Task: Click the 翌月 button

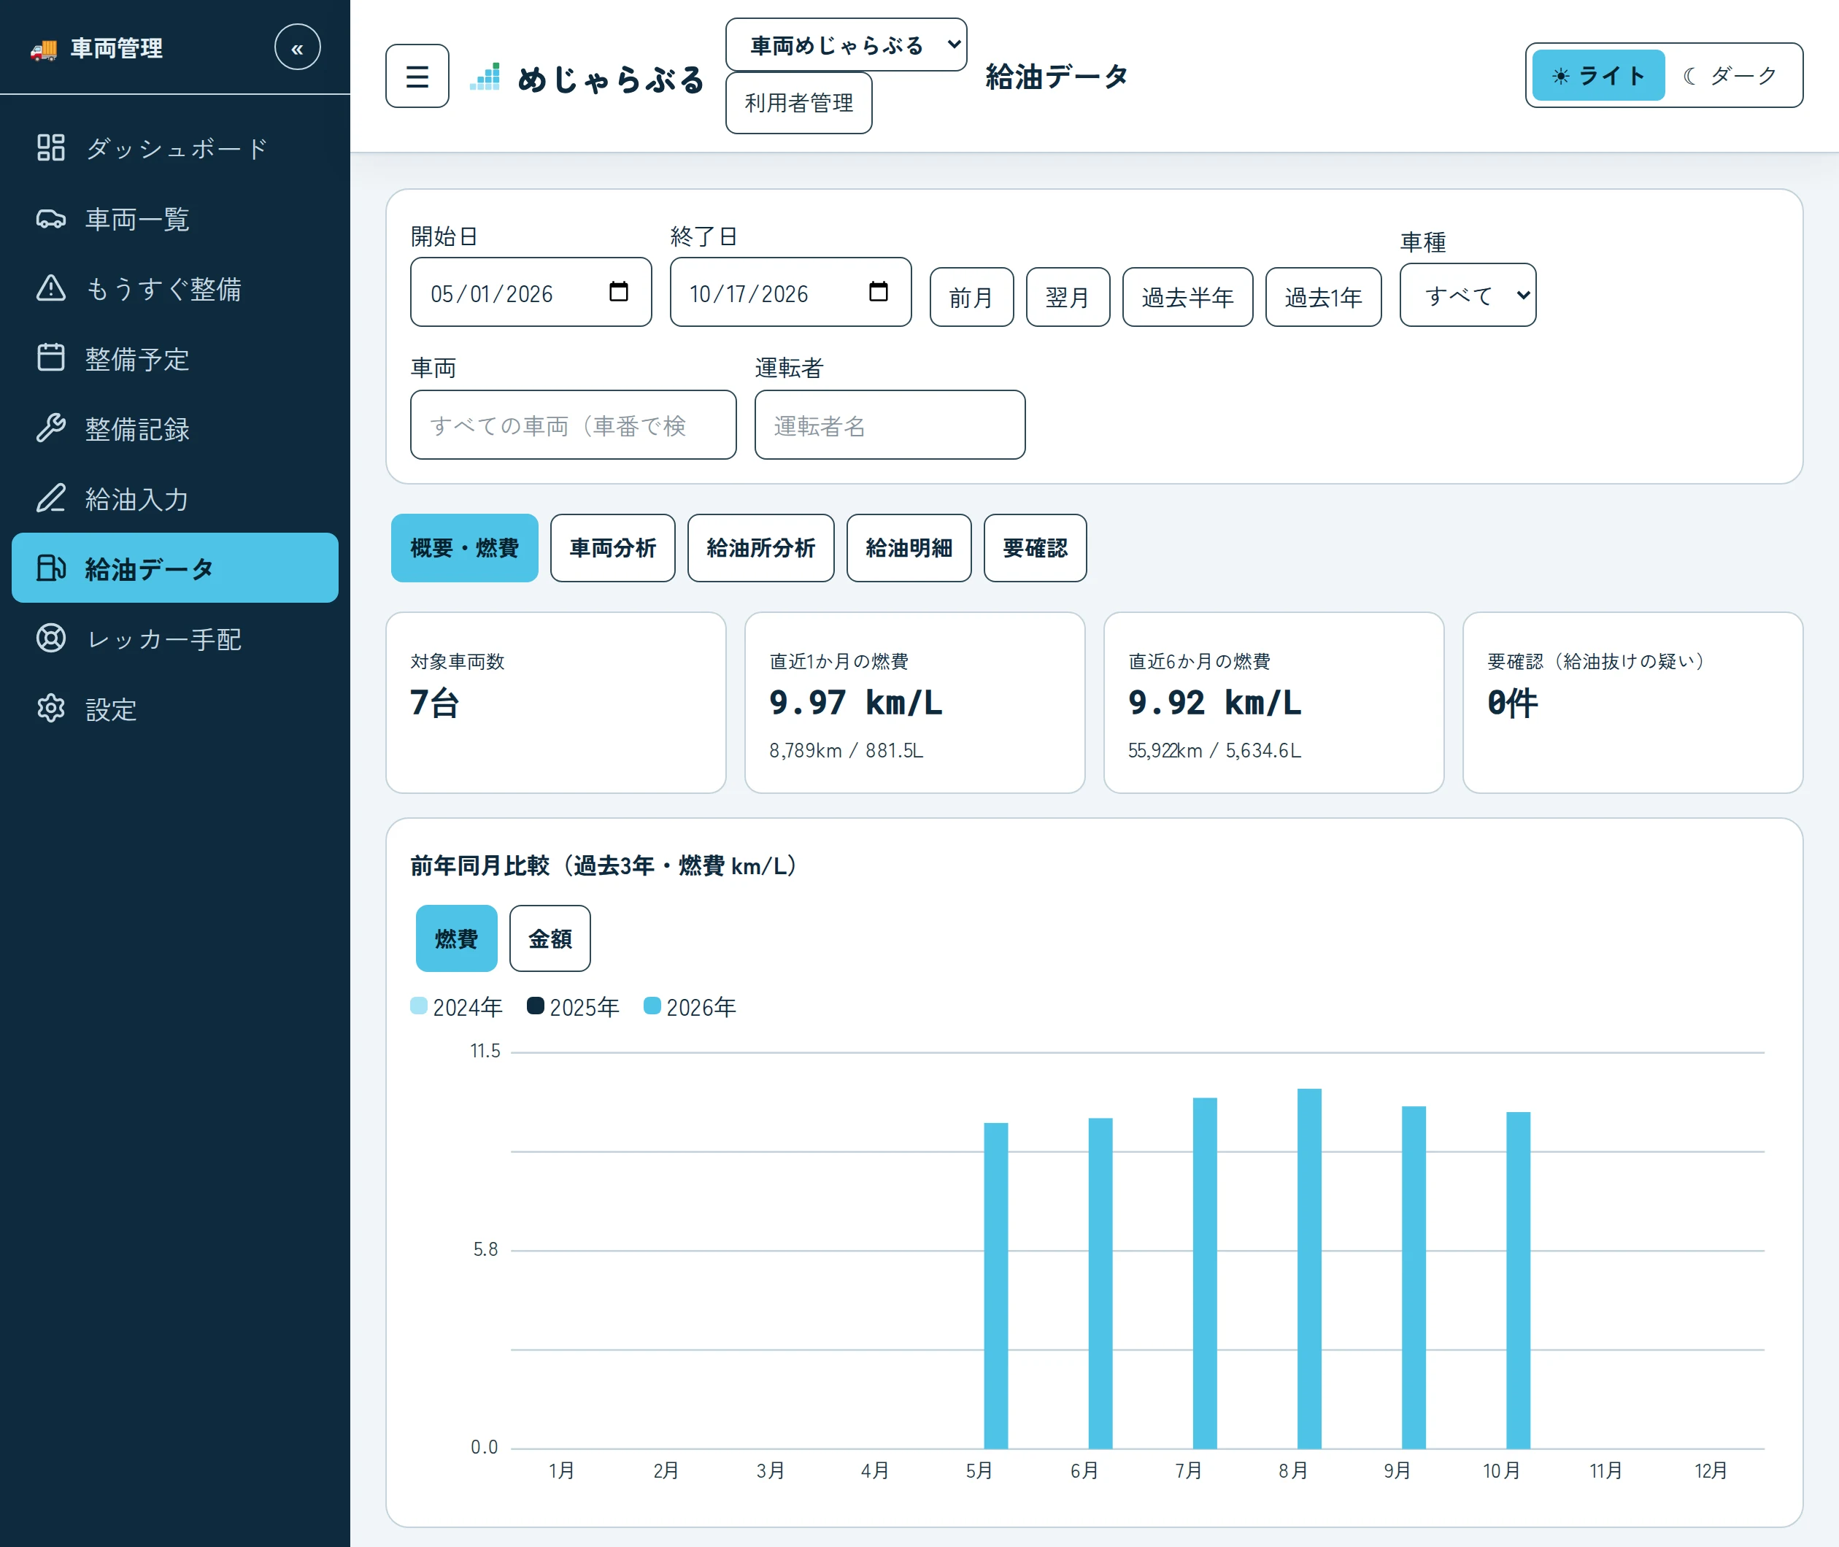Action: click(x=1068, y=297)
